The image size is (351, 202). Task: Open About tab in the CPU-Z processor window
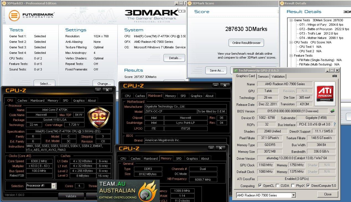(92, 101)
